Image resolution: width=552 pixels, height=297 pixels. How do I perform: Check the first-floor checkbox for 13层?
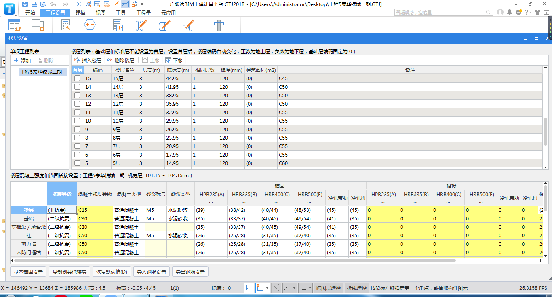[x=77, y=95]
